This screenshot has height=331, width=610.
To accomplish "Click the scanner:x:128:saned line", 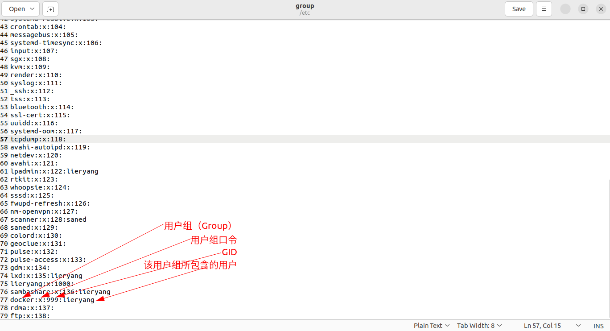I will click(48, 219).
